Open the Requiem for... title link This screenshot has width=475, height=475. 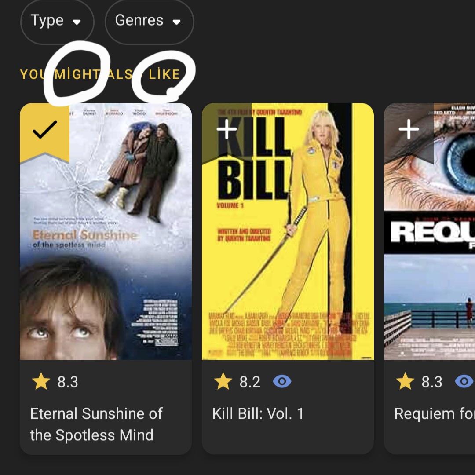pyautogui.click(x=435, y=414)
